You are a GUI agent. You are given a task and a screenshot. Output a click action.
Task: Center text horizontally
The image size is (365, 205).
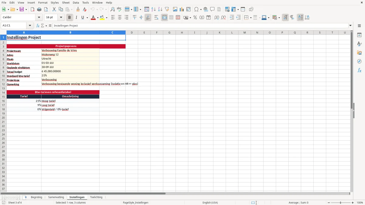[x=120, y=18]
